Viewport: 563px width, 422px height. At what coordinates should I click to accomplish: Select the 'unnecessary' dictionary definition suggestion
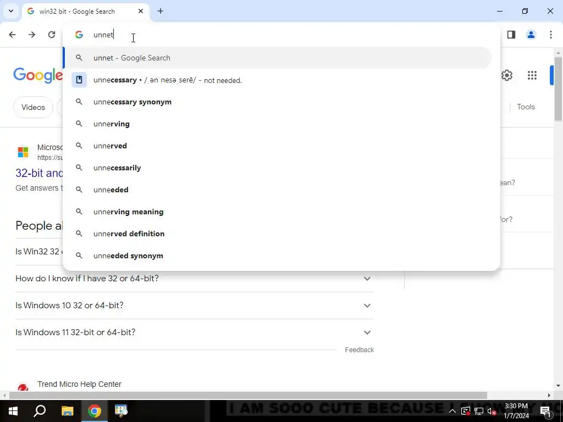(278, 80)
